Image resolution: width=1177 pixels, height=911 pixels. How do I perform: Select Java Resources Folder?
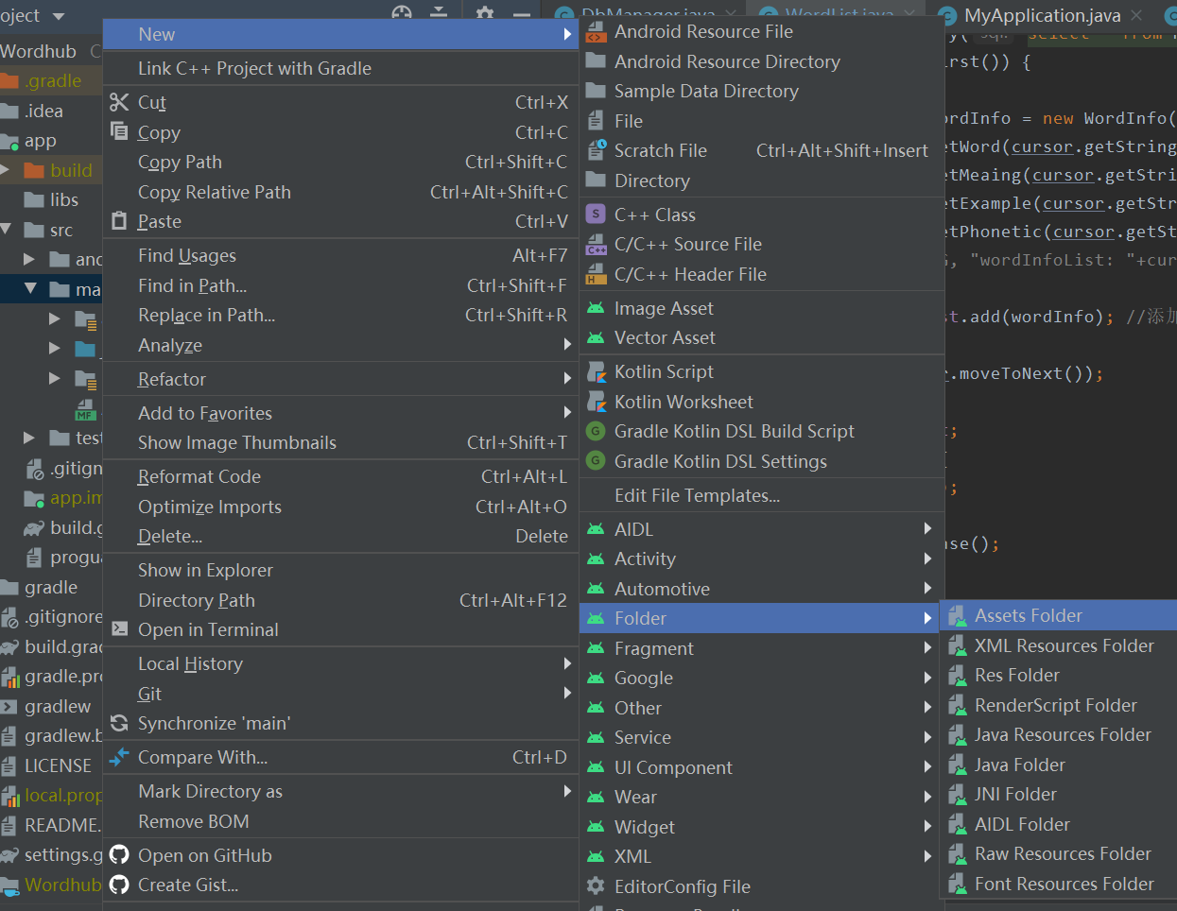click(x=1059, y=734)
